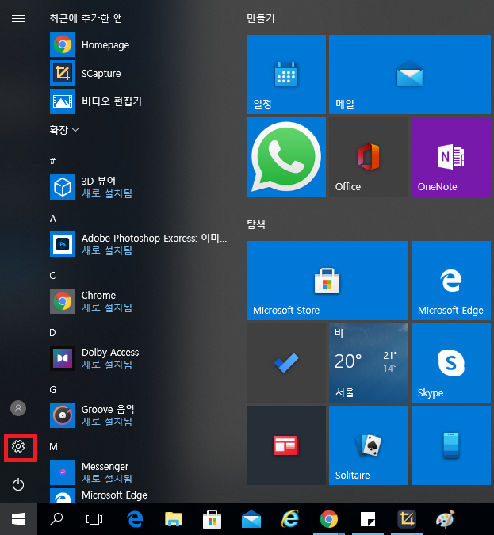Viewport: 494px width, 535px height.
Task: Open the 메일 mail tile
Action: click(x=410, y=75)
